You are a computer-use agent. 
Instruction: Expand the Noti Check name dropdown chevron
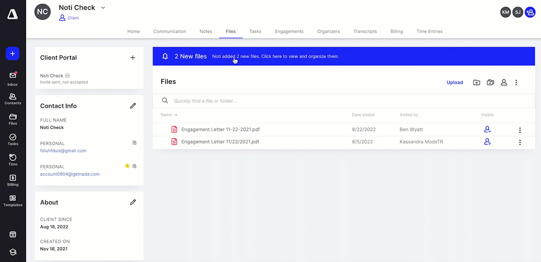coord(103,8)
